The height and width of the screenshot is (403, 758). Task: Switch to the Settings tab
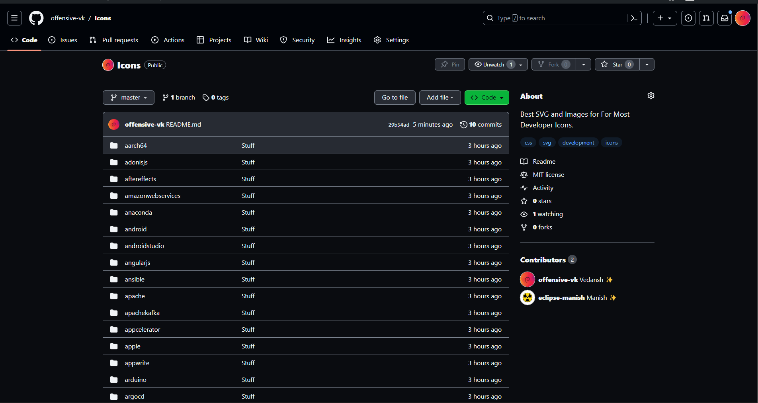[391, 40]
